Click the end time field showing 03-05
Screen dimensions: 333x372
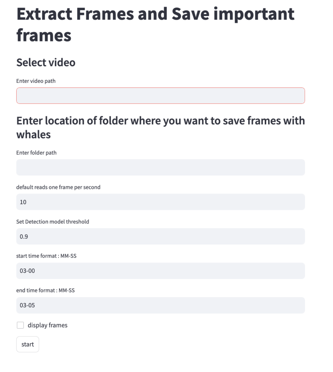[161, 305]
